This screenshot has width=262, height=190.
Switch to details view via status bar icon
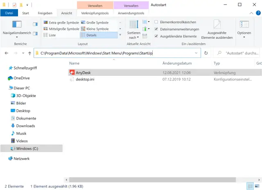pyautogui.click(x=250, y=186)
